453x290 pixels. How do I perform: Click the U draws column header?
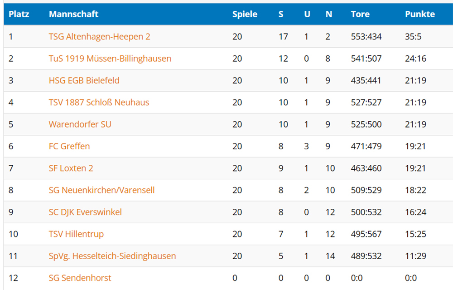coord(307,14)
